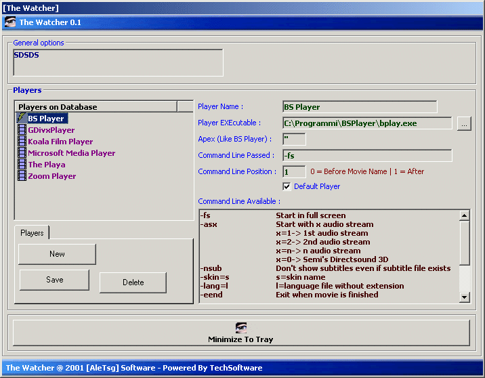The image size is (485, 378).
Task: Click the Apex input field
Action: coord(294,139)
